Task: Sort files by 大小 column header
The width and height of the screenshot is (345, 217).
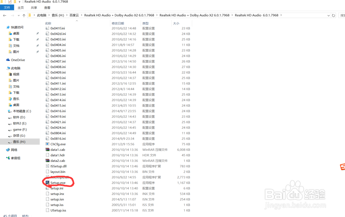Action: (176, 23)
